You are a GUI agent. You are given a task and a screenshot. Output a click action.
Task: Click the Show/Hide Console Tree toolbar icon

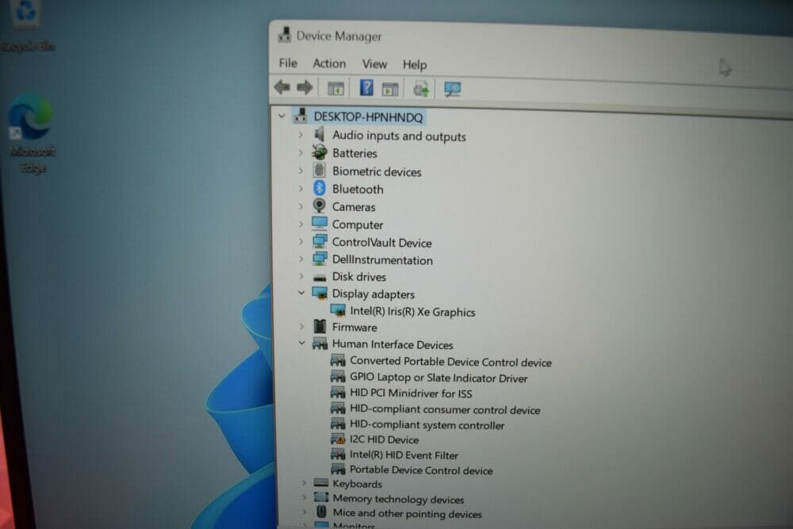[x=335, y=89]
